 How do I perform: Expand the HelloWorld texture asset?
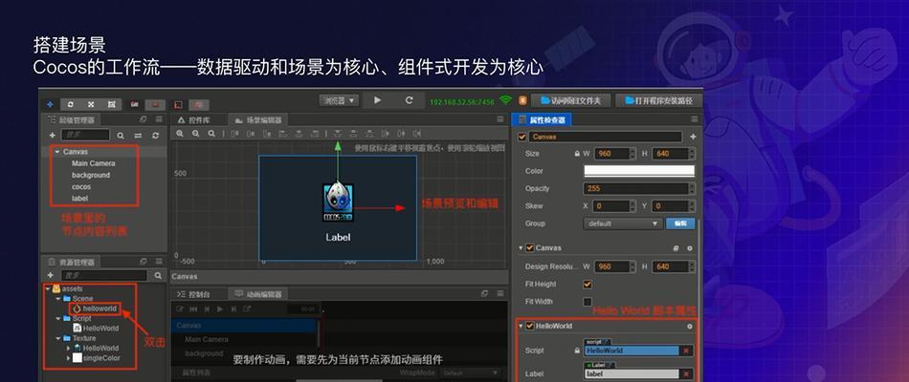point(68,348)
